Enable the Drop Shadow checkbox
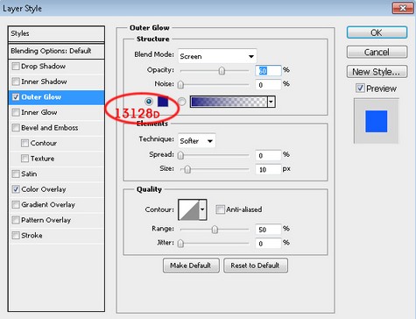416x319 pixels. tap(16, 67)
